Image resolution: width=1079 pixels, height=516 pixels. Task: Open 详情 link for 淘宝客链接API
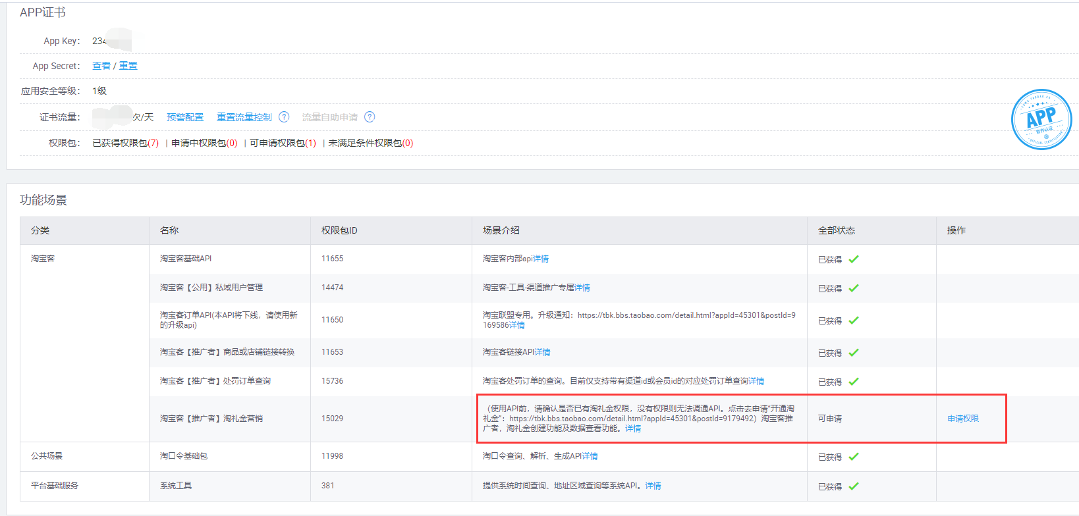[543, 352]
